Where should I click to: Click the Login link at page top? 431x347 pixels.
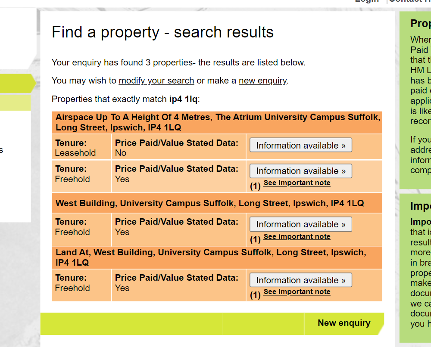pyautogui.click(x=367, y=1)
